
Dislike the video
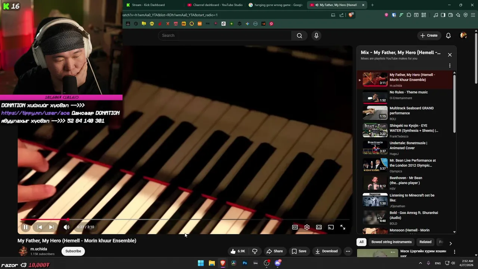click(x=255, y=251)
